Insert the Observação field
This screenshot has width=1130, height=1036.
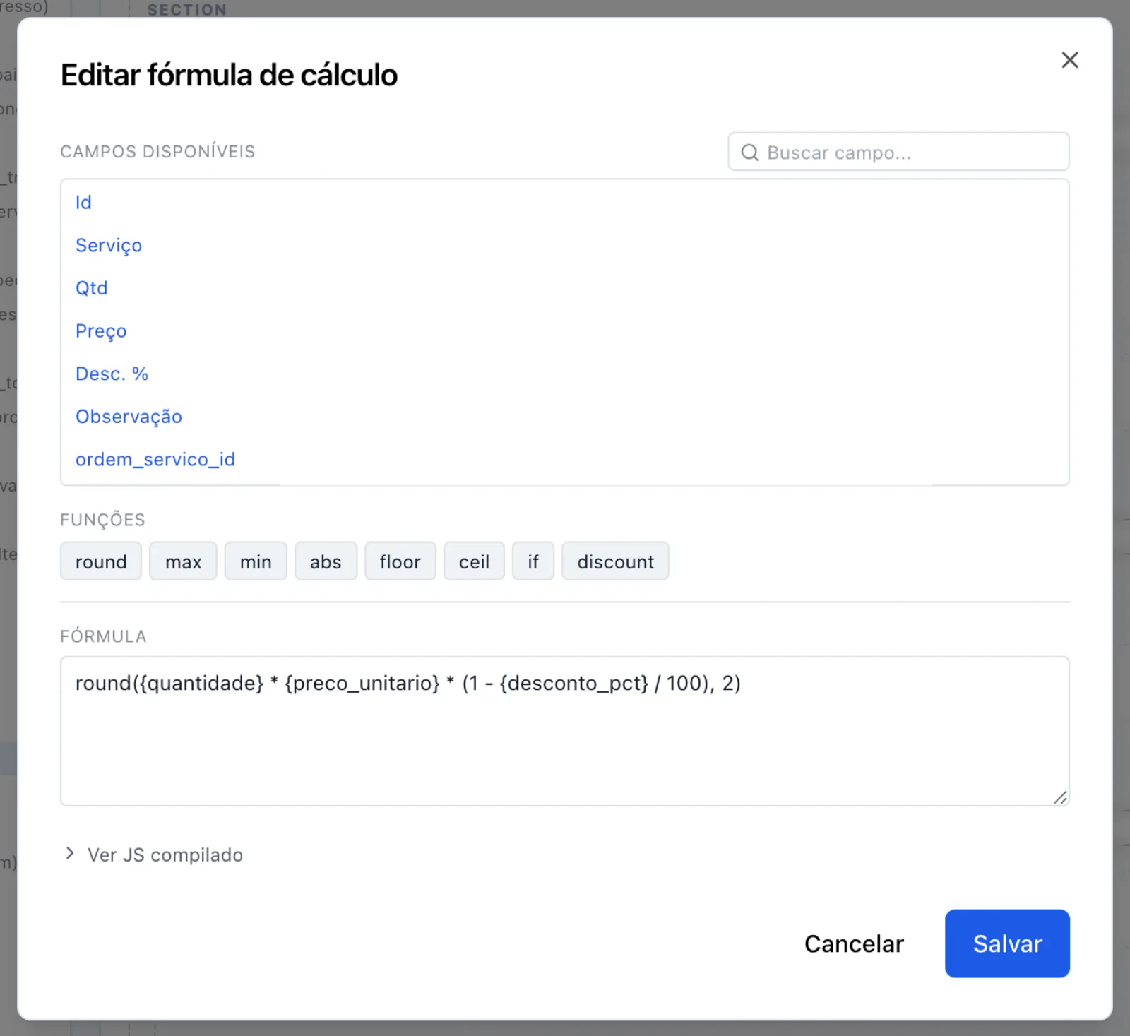pyautogui.click(x=129, y=417)
